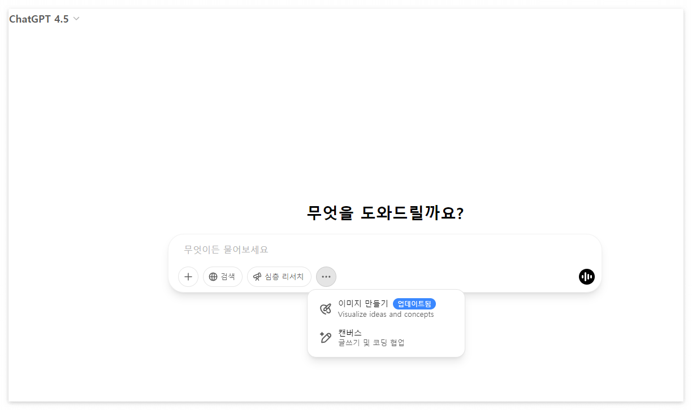
Task: Click the 무엇이든 물어보세요 message input field
Action: click(384, 250)
